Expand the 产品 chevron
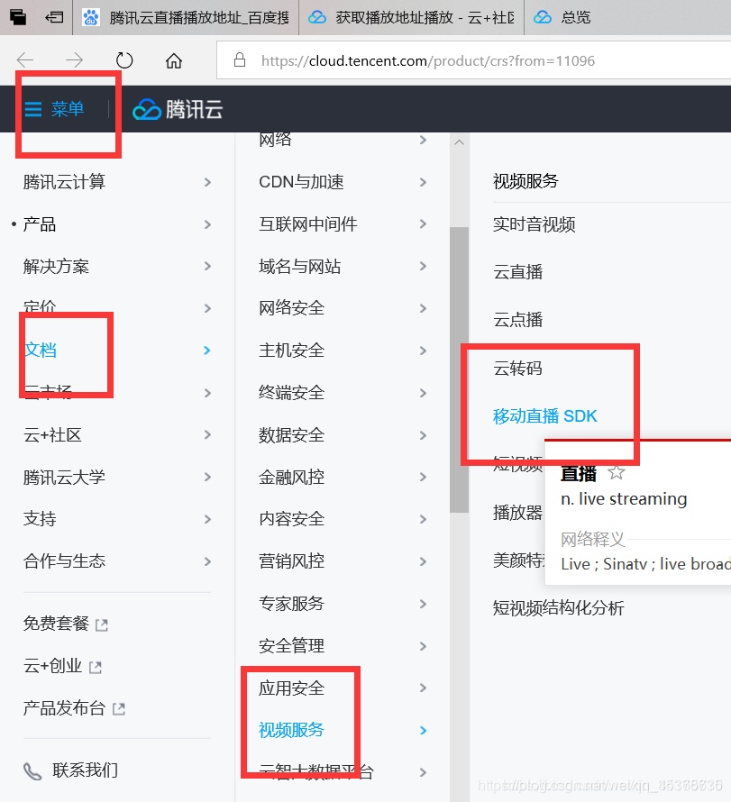This screenshot has width=731, height=802. coord(207,224)
